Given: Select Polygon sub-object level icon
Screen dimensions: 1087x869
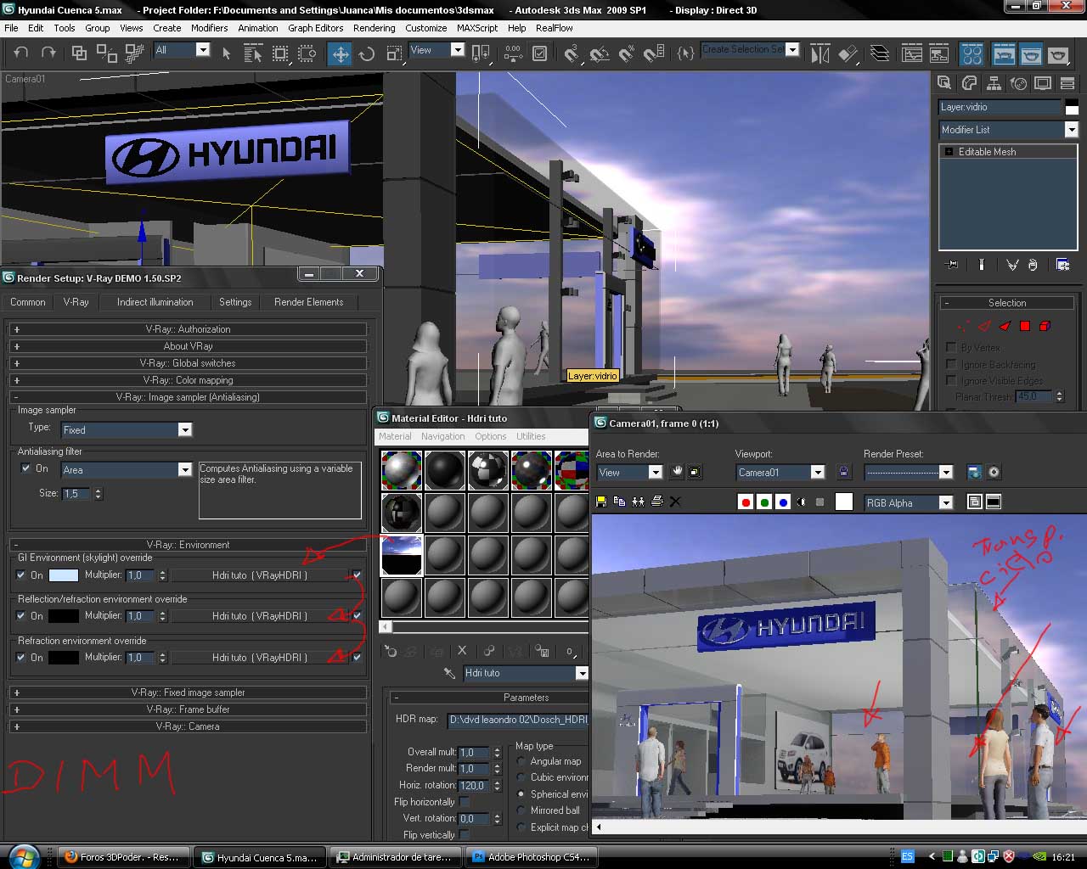Looking at the screenshot, I should click(x=1025, y=326).
